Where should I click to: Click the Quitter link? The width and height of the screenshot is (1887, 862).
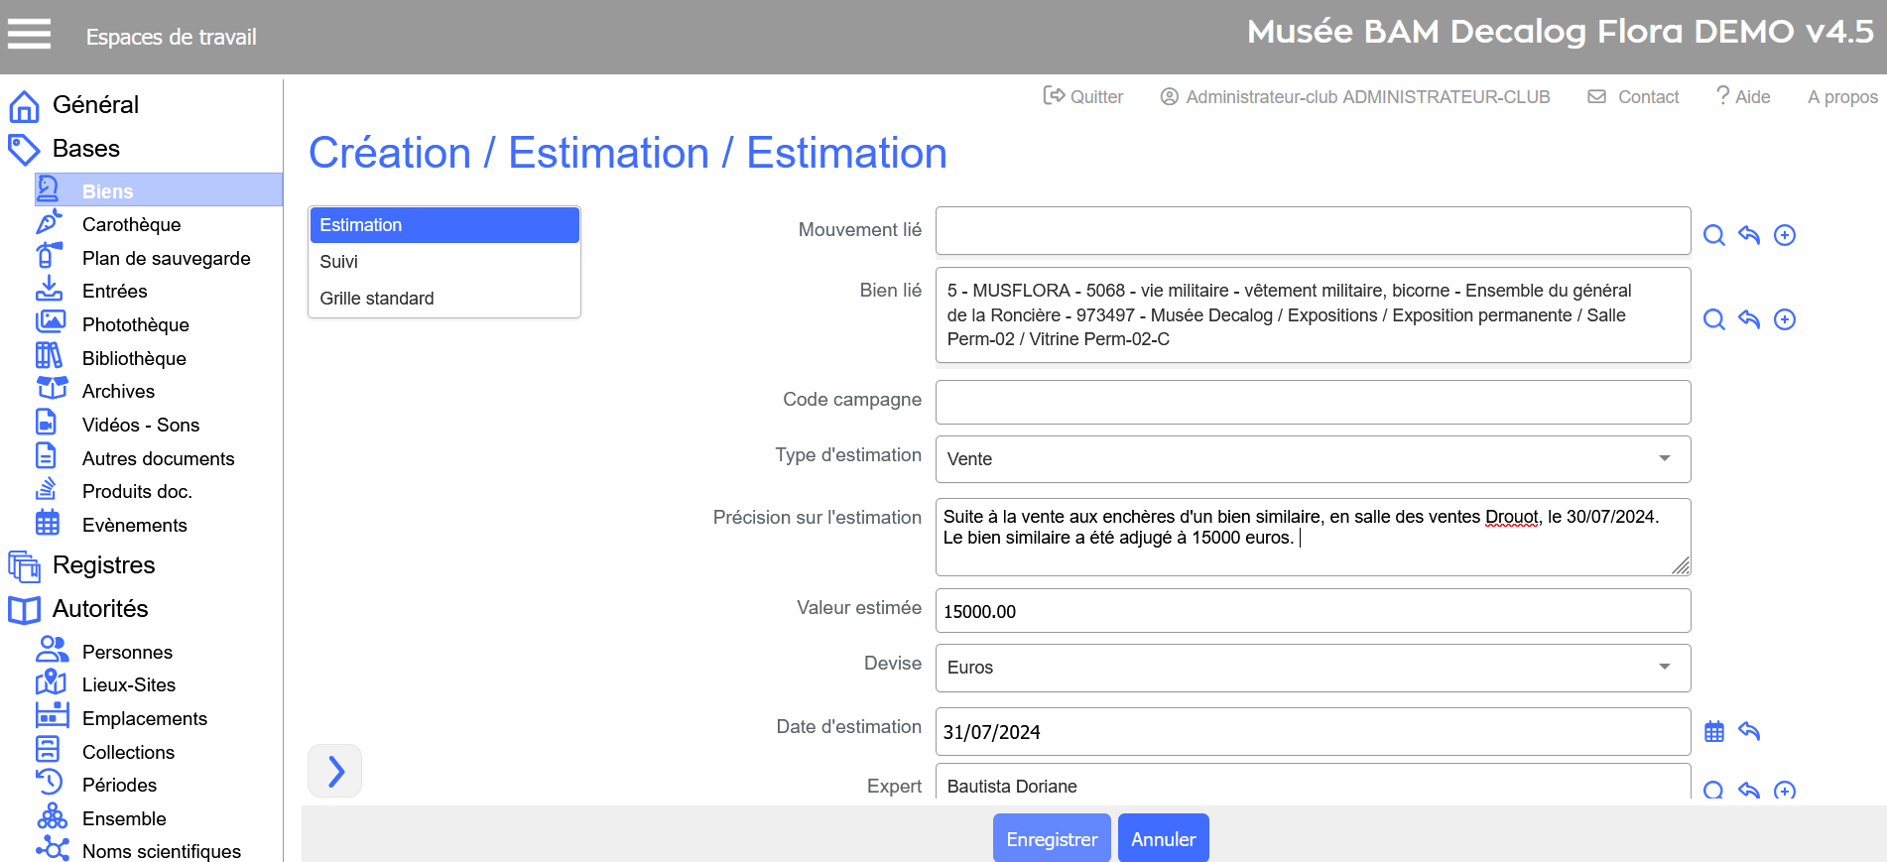(1083, 96)
